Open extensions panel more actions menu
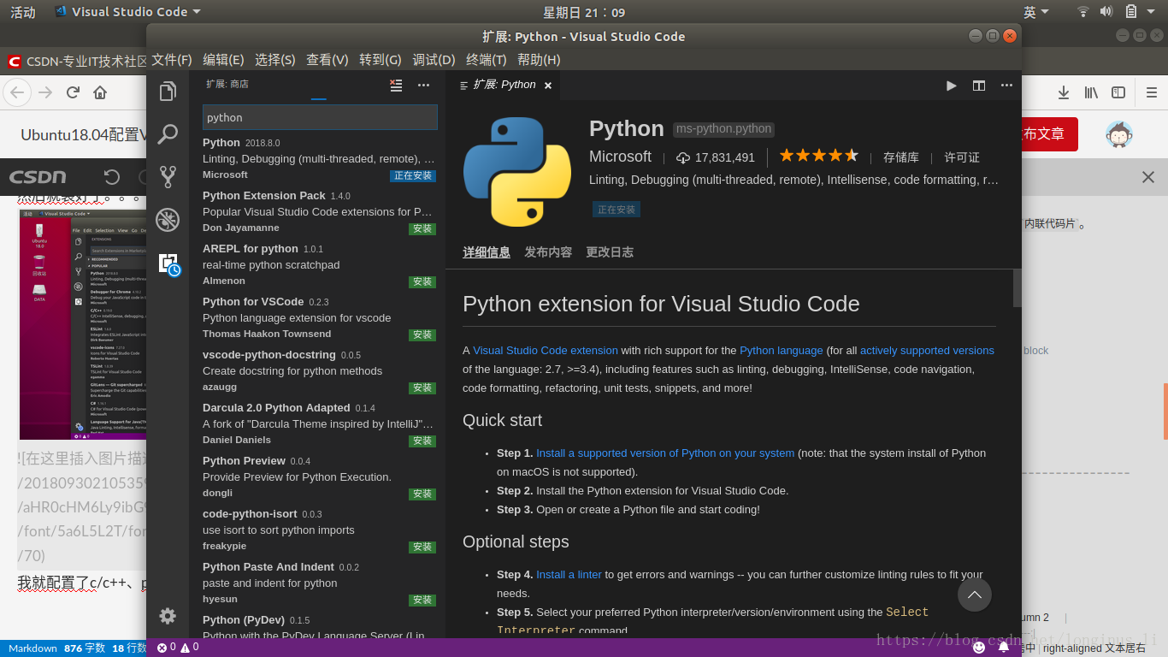This screenshot has height=657, width=1168. point(423,85)
